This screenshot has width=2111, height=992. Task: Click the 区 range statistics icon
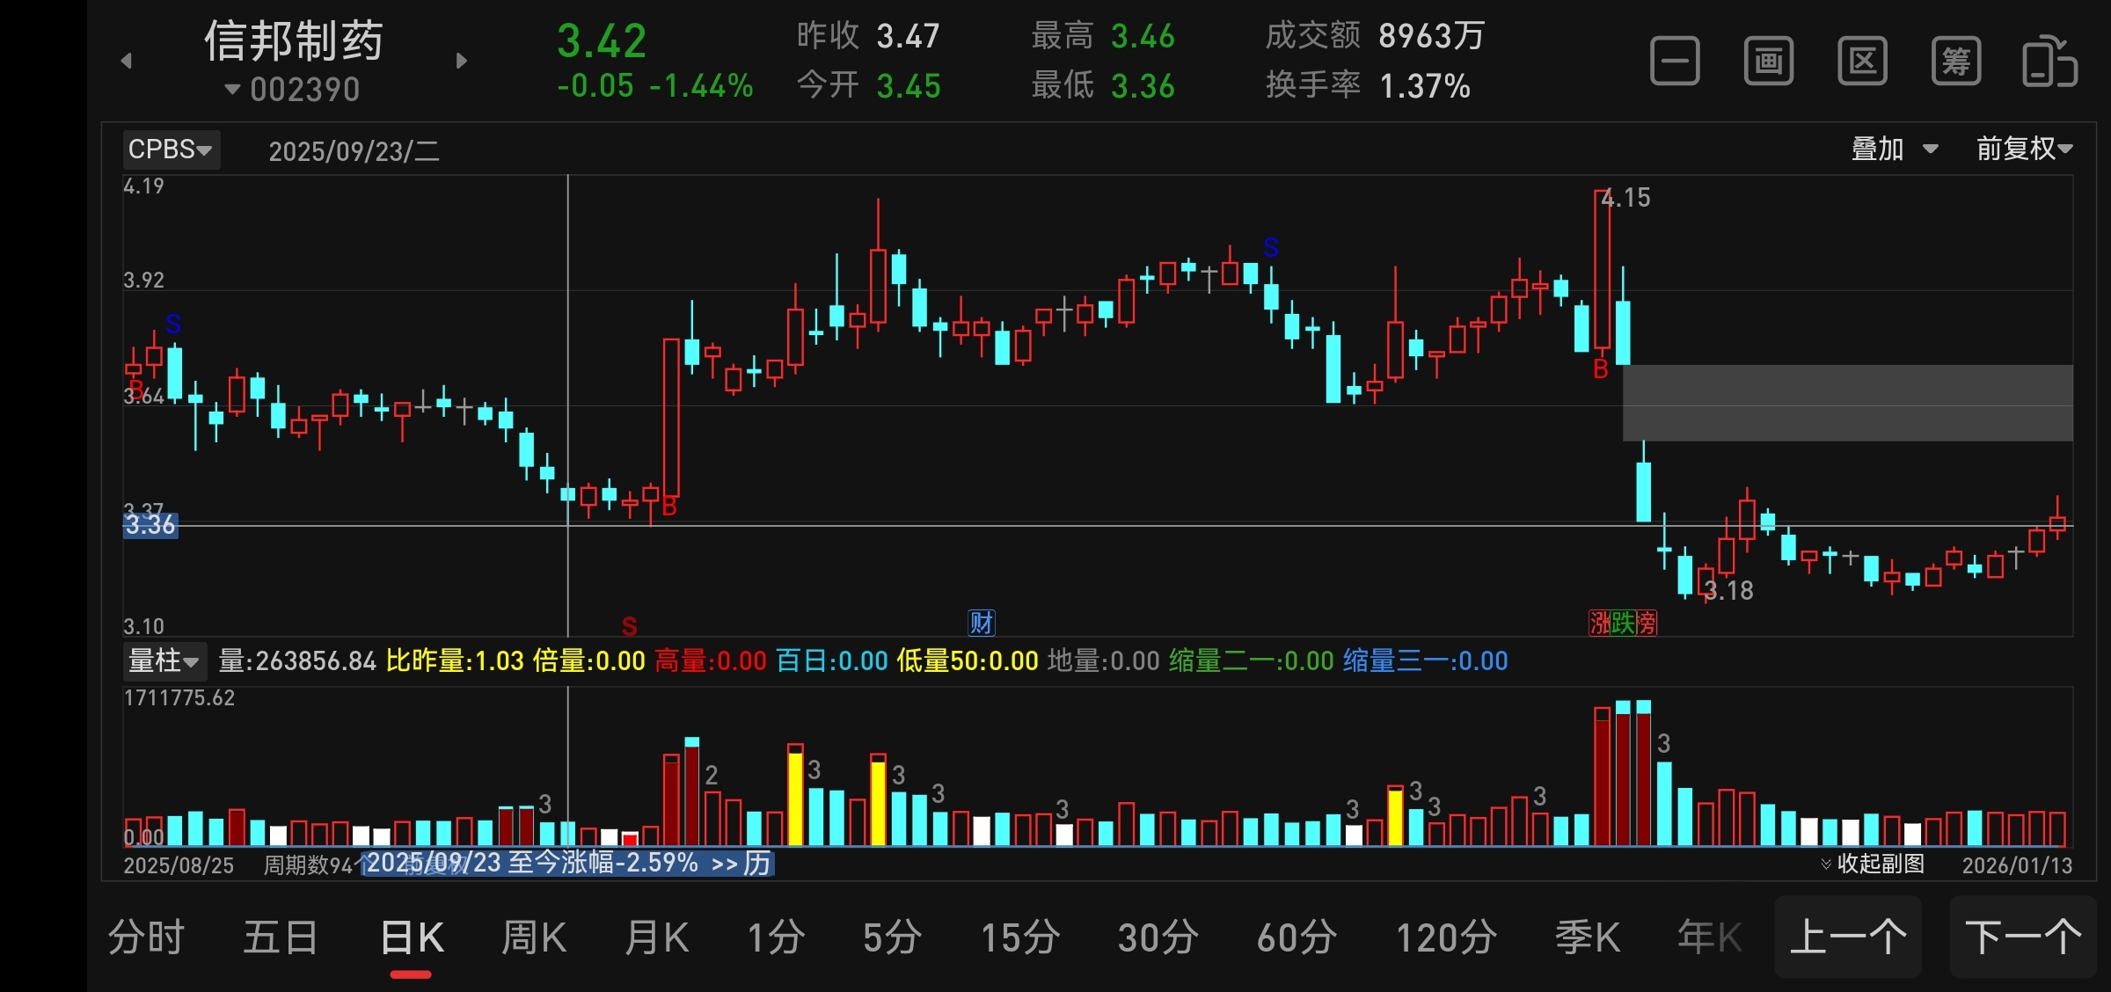click(1862, 62)
